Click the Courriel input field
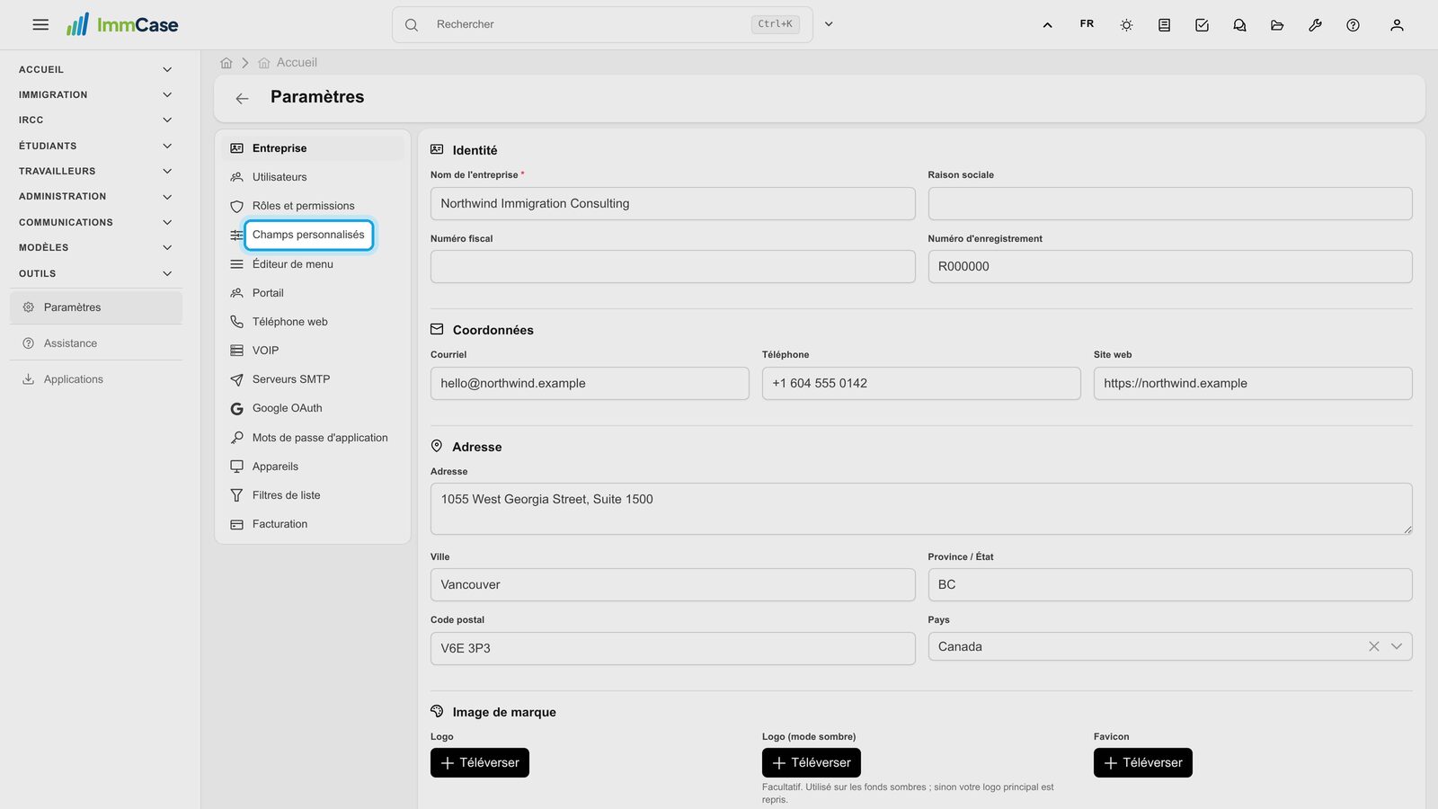This screenshot has height=809, width=1438. pyautogui.click(x=590, y=383)
